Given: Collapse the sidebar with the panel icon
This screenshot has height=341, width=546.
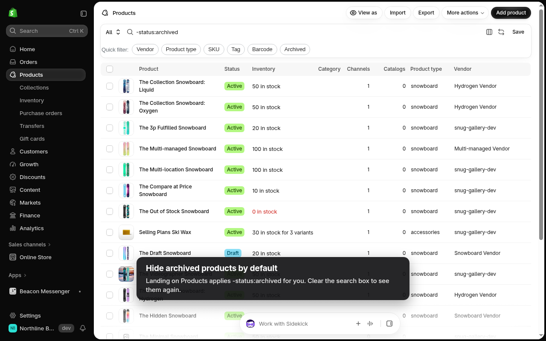Looking at the screenshot, I should [84, 14].
